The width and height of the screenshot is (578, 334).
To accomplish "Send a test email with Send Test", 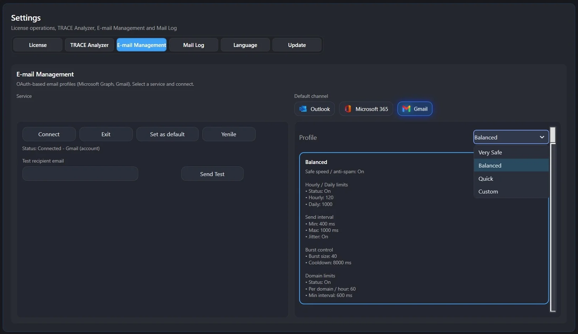I will pos(212,174).
